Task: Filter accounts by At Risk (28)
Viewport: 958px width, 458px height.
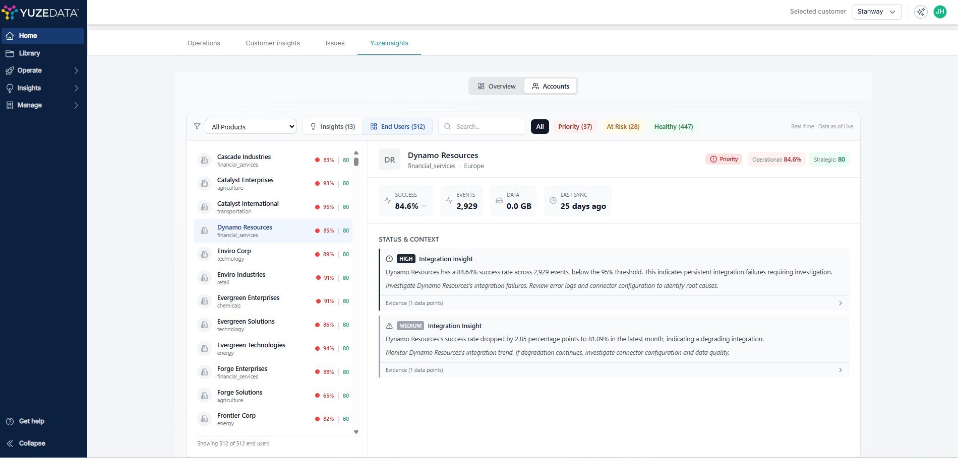Action: (x=623, y=126)
